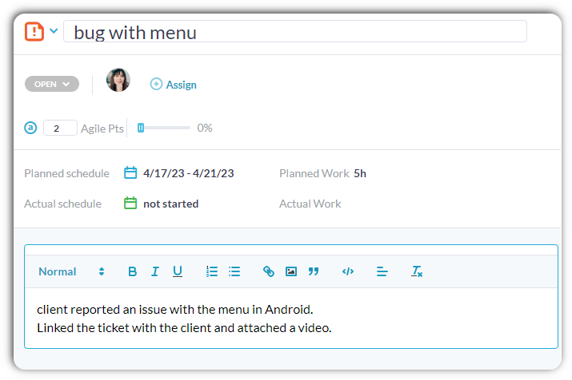This screenshot has width=572, height=380.
Task: Click the Agile Pts value field
Action: pyautogui.click(x=60, y=128)
